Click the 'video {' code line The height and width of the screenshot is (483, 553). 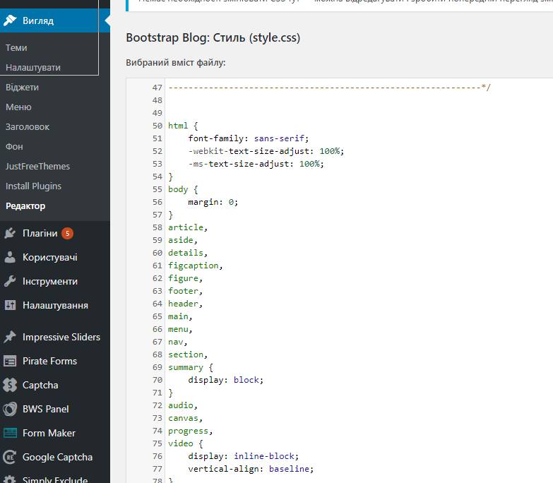(x=186, y=443)
